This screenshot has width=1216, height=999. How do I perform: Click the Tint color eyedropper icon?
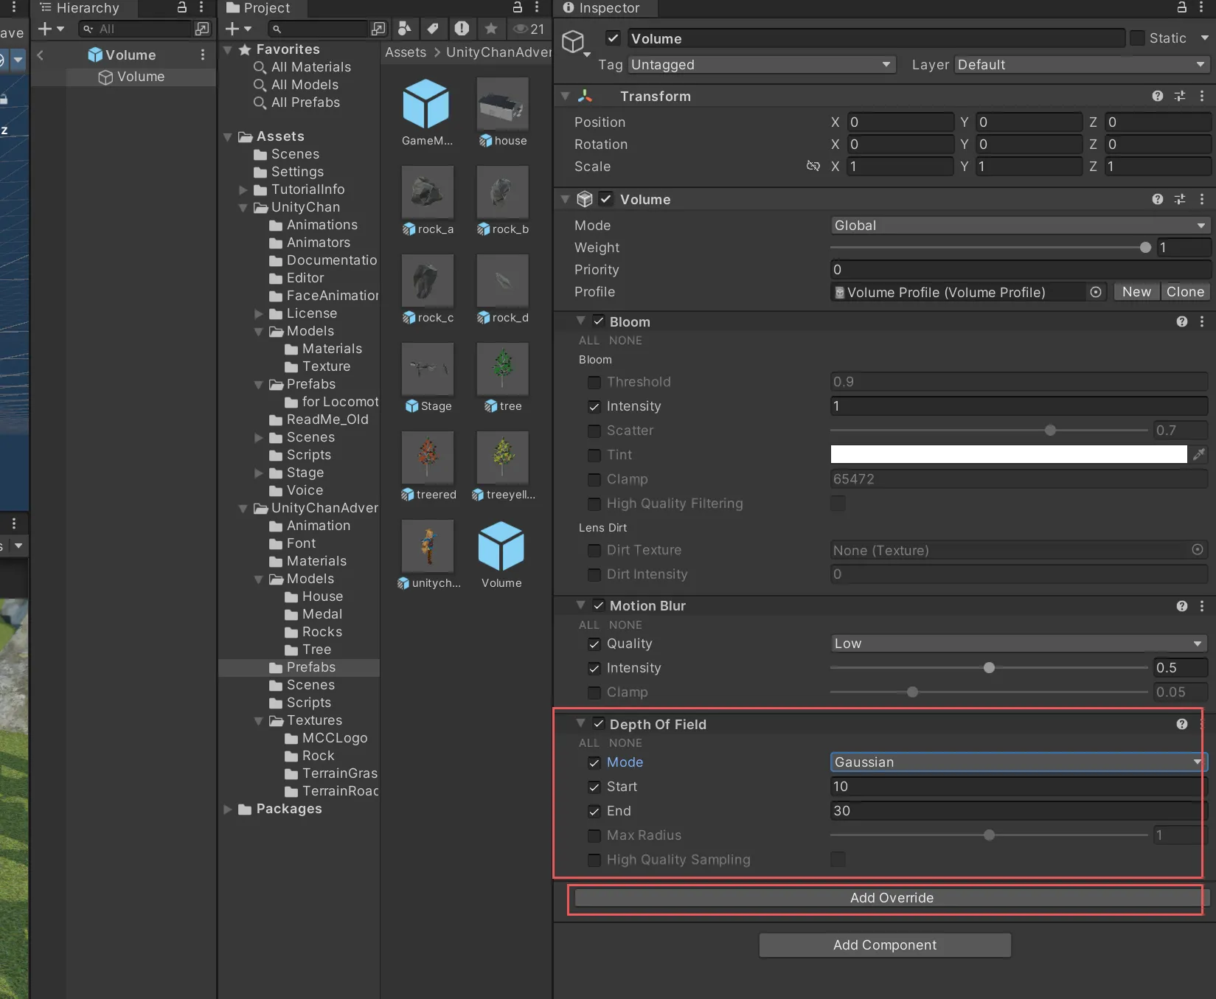[1199, 454]
